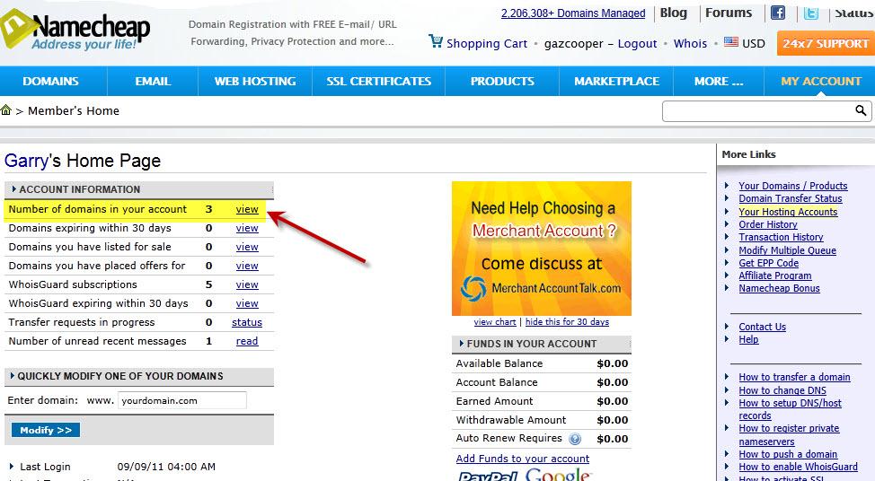View number of domains in your account
The width and height of the screenshot is (875, 481).
247,209
